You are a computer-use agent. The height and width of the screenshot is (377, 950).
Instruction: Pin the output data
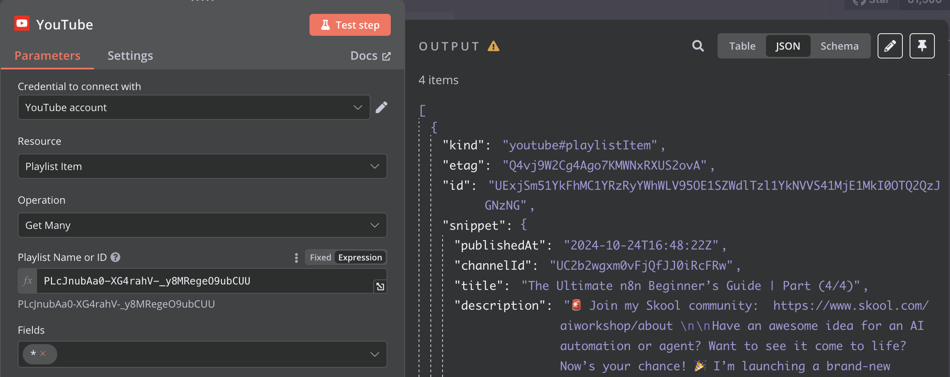(x=922, y=46)
